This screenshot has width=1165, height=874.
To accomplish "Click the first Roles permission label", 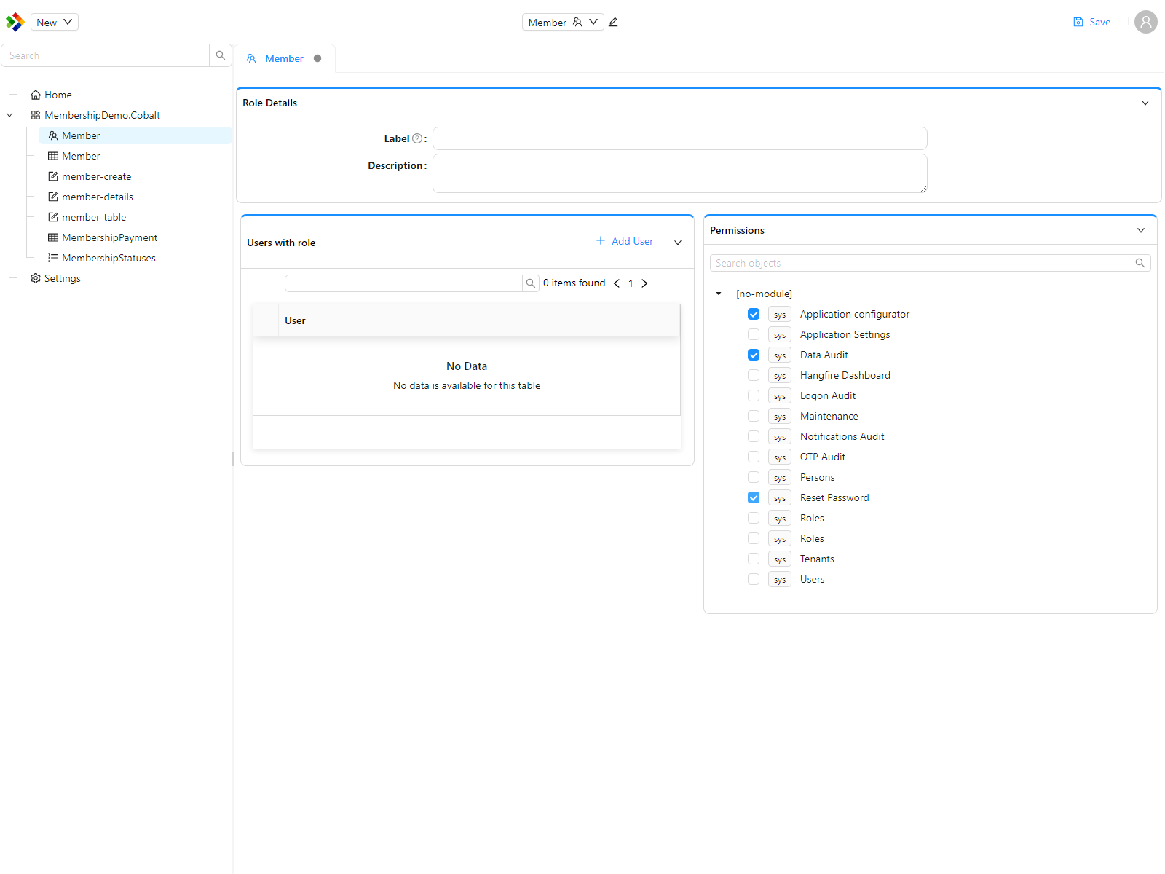I will [812, 518].
